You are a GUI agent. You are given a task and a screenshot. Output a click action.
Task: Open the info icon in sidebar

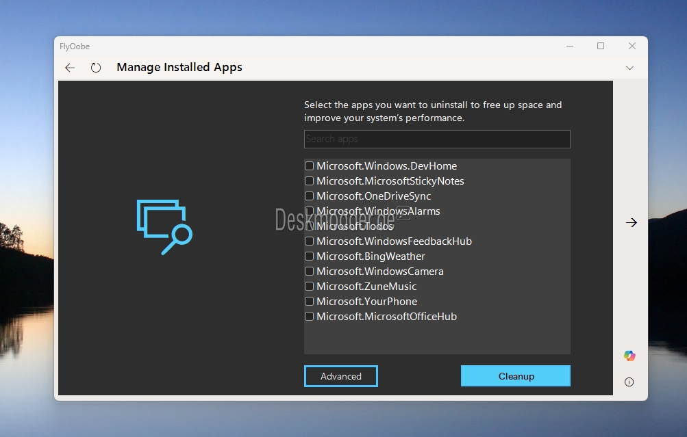point(629,382)
